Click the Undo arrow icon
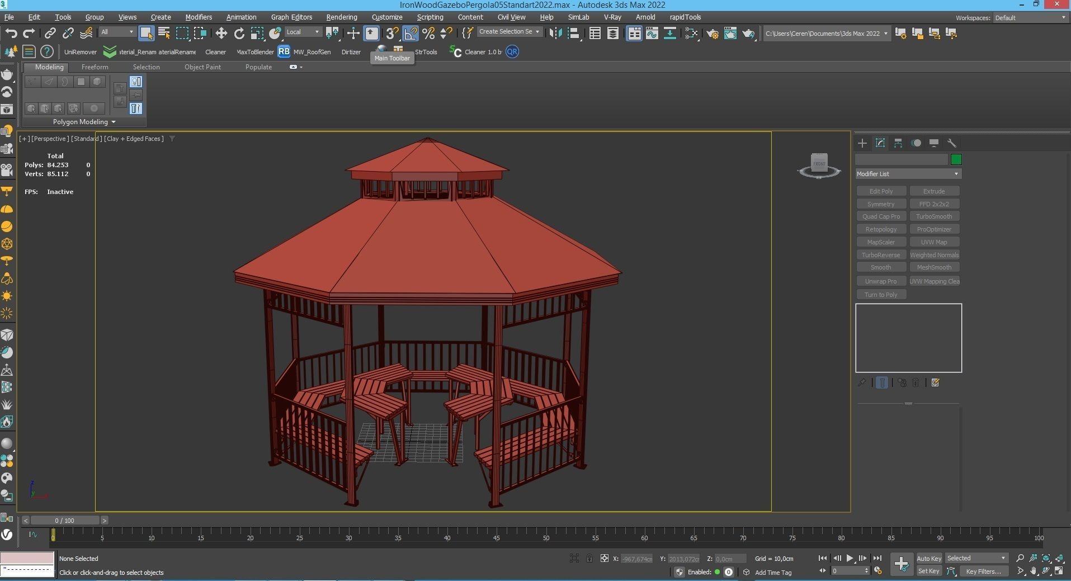 click(11, 34)
